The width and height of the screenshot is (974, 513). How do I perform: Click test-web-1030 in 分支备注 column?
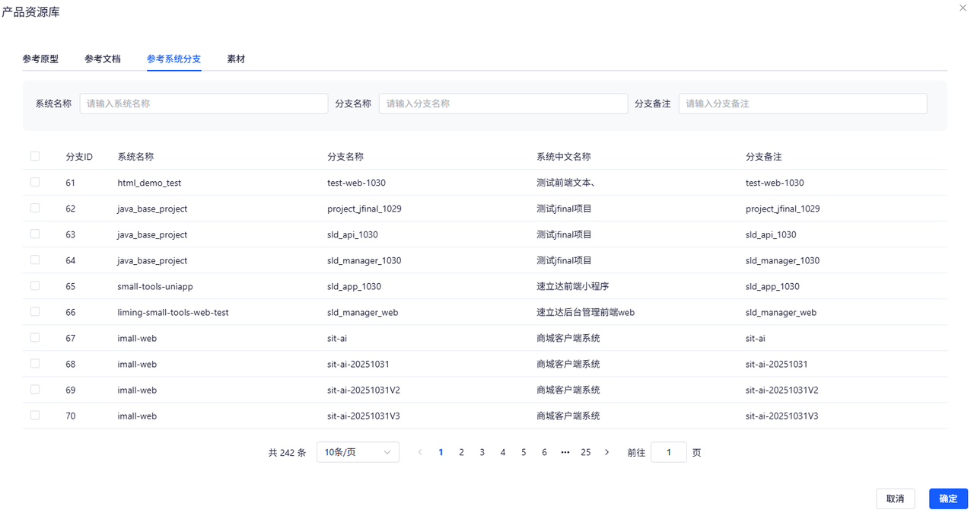point(775,183)
